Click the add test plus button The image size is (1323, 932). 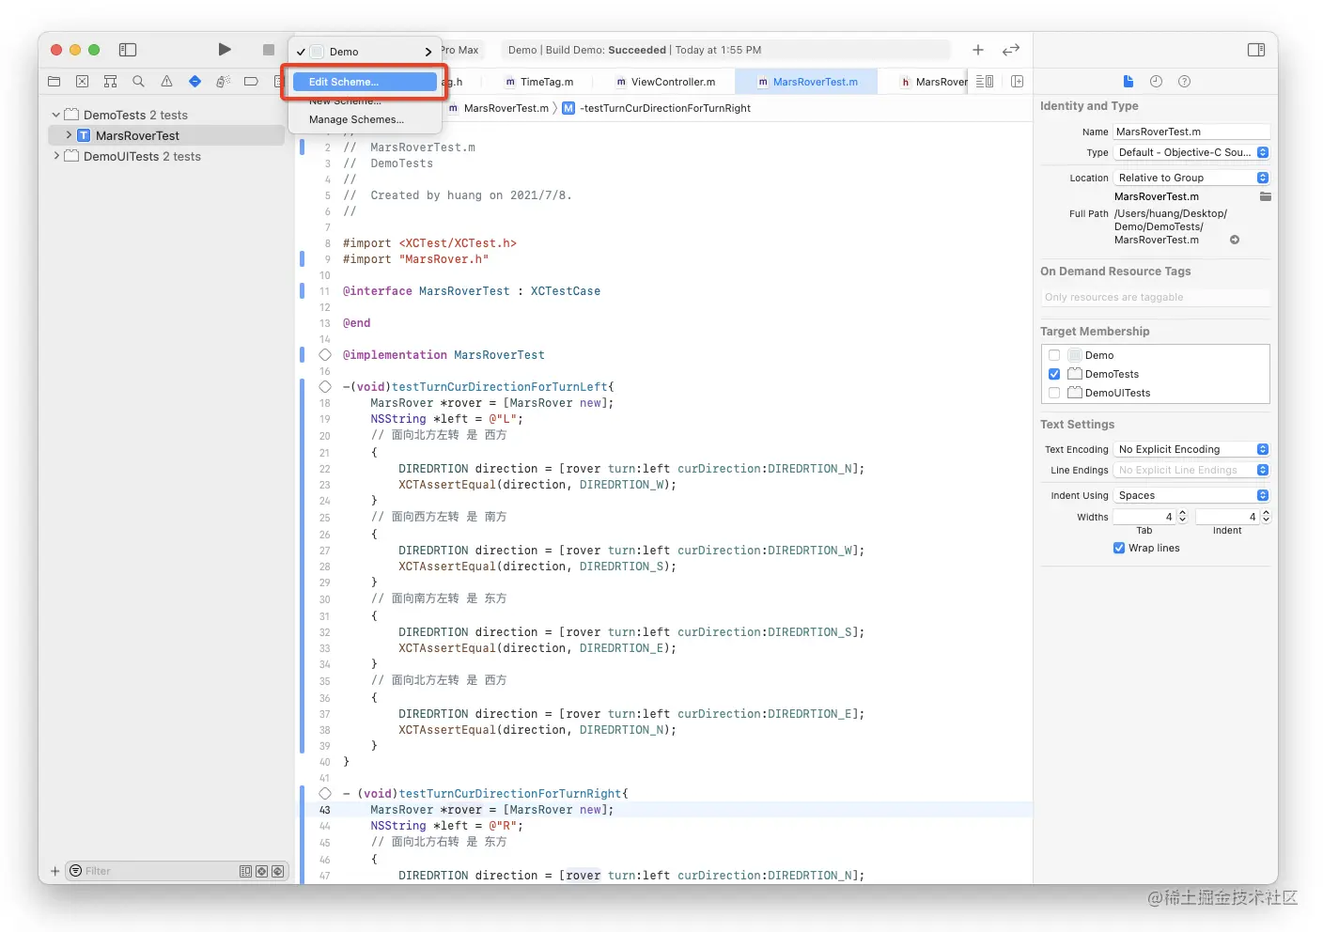pyautogui.click(x=54, y=871)
